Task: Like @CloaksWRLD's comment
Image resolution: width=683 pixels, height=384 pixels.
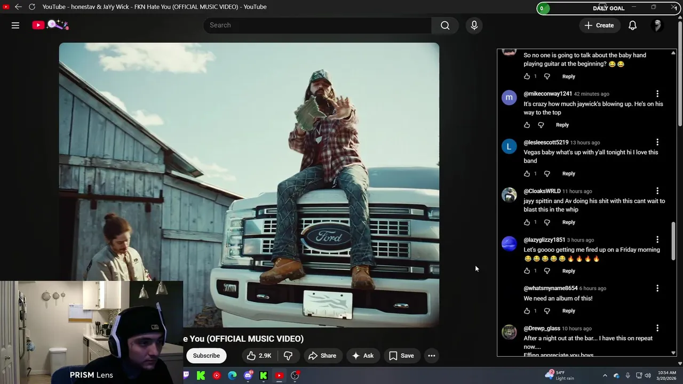Action: click(527, 222)
